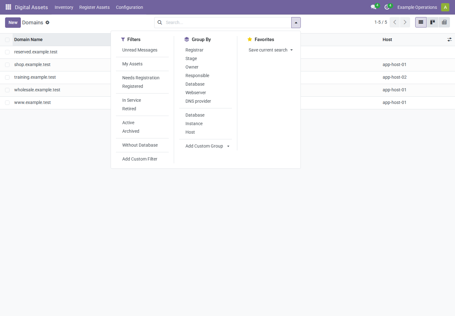Image resolution: width=455 pixels, height=316 pixels.
Task: Select the shop.example.test row checkbox
Action: (x=7, y=65)
